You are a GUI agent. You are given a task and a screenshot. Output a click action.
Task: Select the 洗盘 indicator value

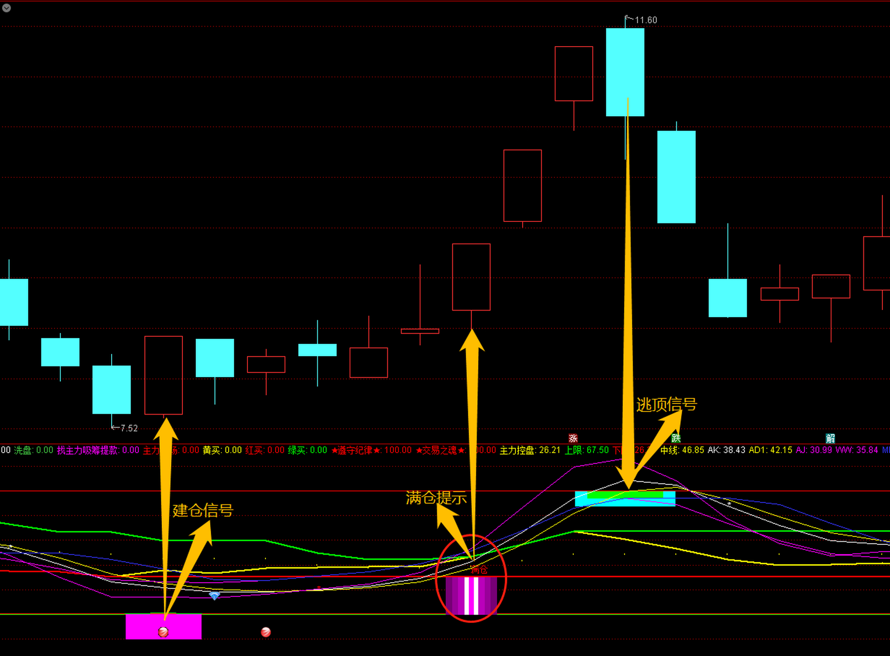point(33,450)
